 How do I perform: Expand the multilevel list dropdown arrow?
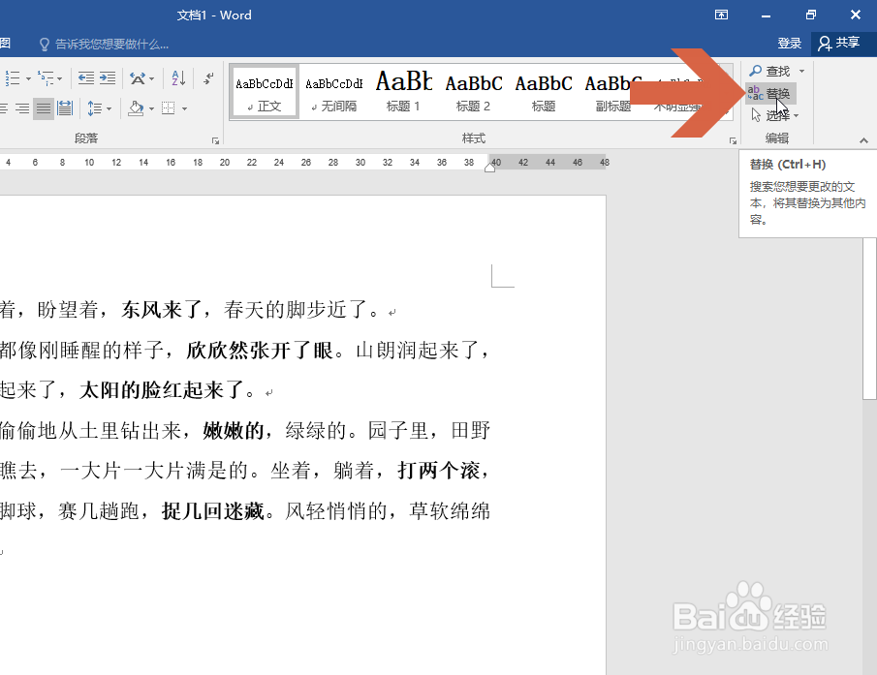(59, 78)
